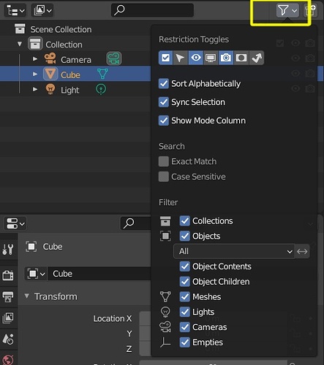The image size is (324, 365).
Task: Click the Collection box icon
Action: point(35,44)
